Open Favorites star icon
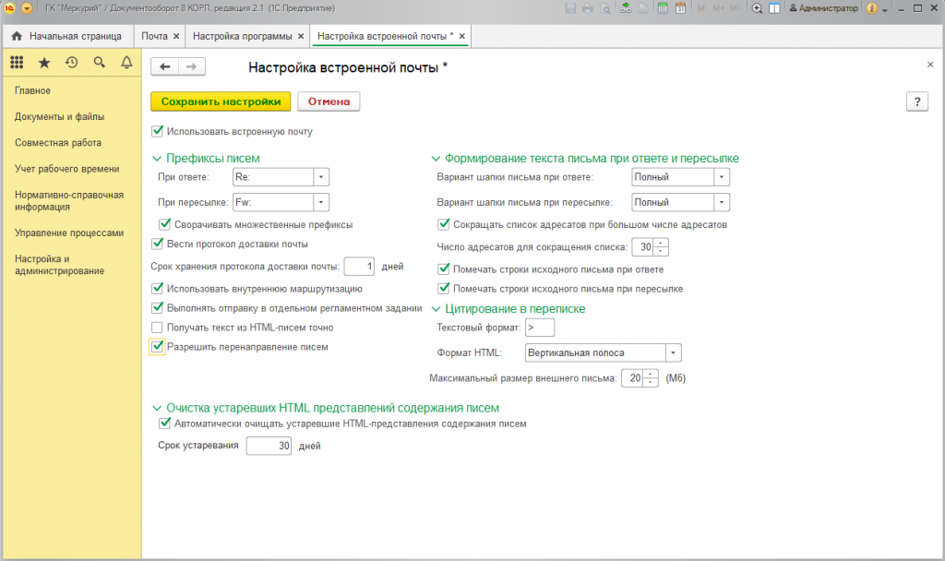 coord(43,63)
